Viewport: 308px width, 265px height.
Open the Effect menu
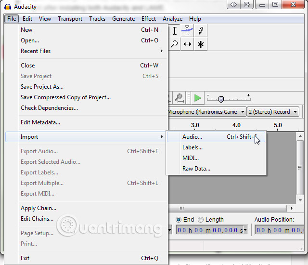tap(149, 19)
